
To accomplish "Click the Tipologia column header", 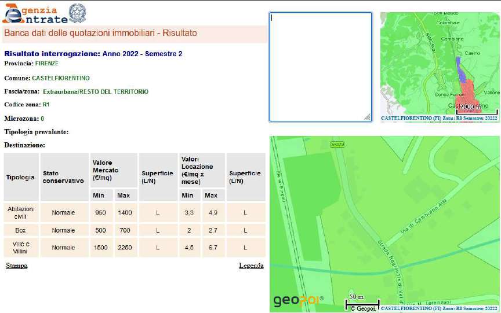I will click(x=21, y=178).
